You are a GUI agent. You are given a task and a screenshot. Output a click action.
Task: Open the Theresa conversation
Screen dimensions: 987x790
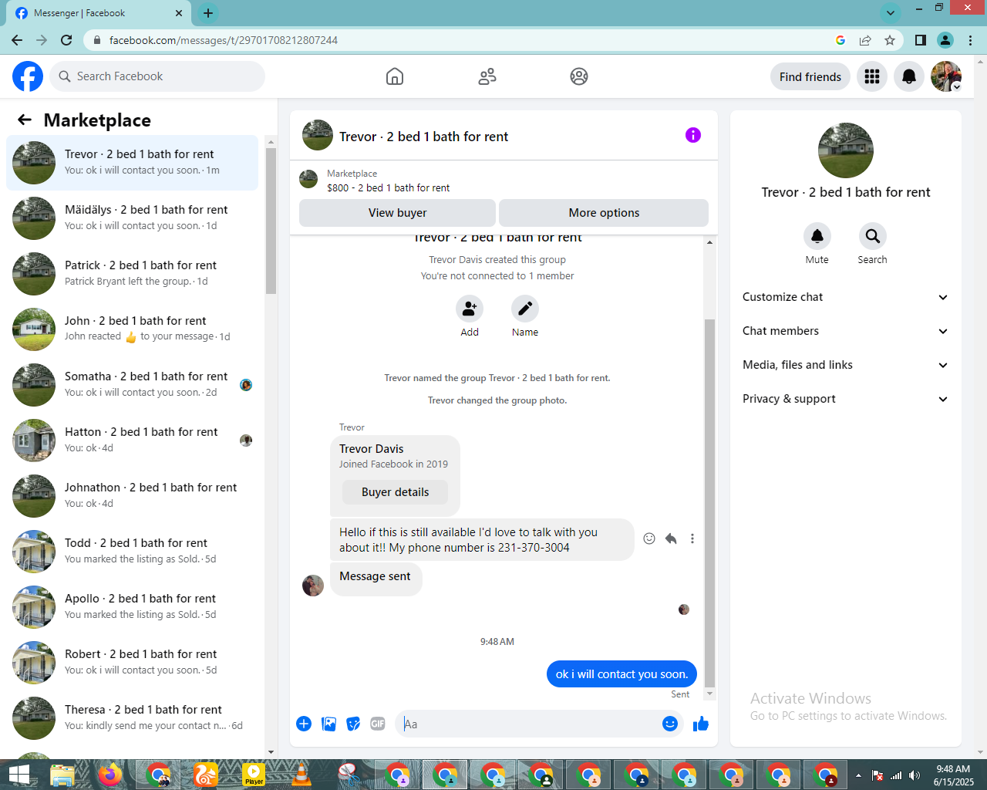[x=132, y=718]
